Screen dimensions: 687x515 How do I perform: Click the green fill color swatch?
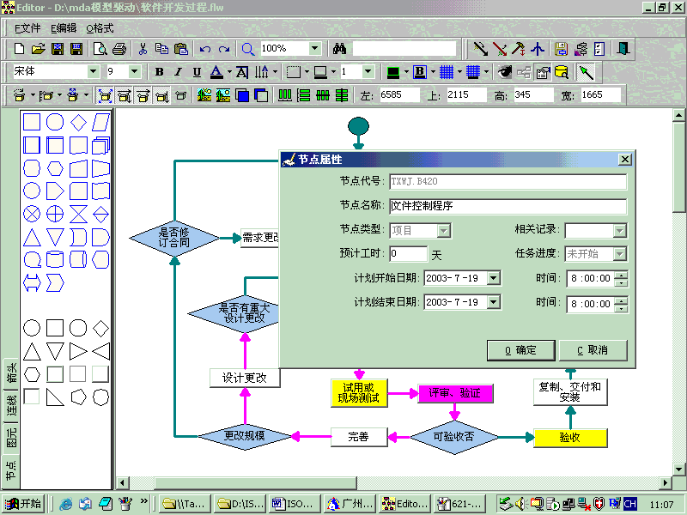pyautogui.click(x=393, y=72)
